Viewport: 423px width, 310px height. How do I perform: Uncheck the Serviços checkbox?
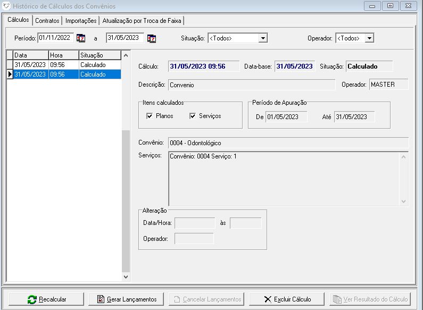(x=193, y=116)
